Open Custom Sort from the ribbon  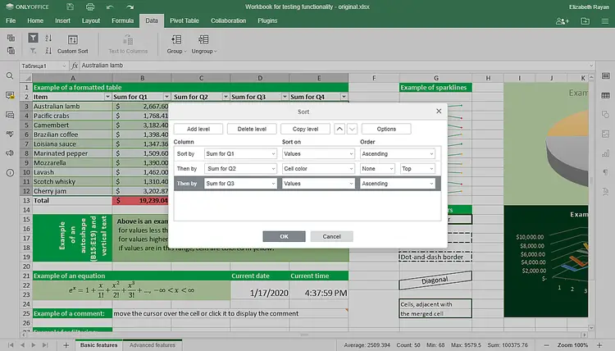pos(72,44)
